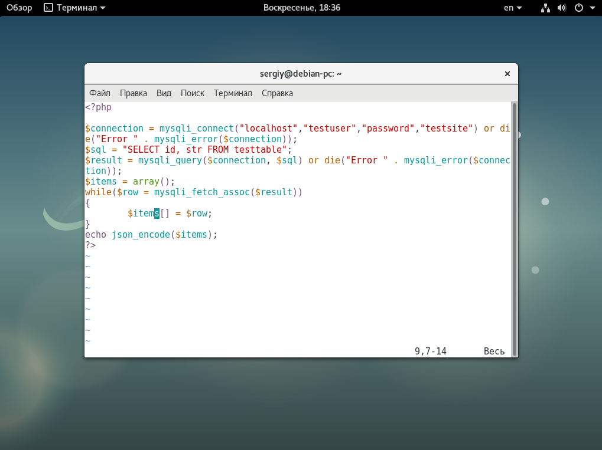
Task: Open the Поиск menu
Action: click(x=192, y=93)
